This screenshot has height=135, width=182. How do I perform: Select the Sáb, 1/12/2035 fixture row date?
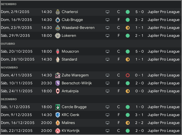(15, 107)
